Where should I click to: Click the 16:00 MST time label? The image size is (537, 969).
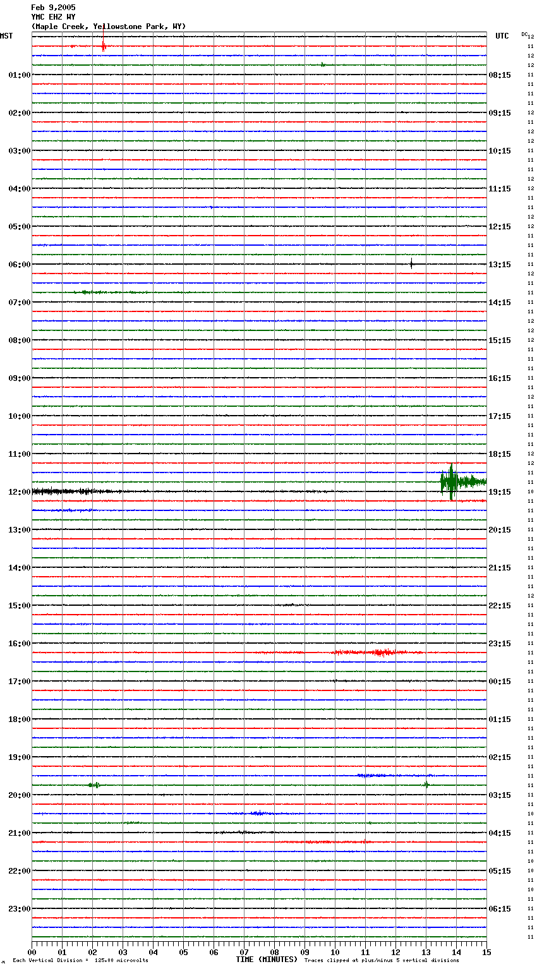pyautogui.click(x=20, y=644)
